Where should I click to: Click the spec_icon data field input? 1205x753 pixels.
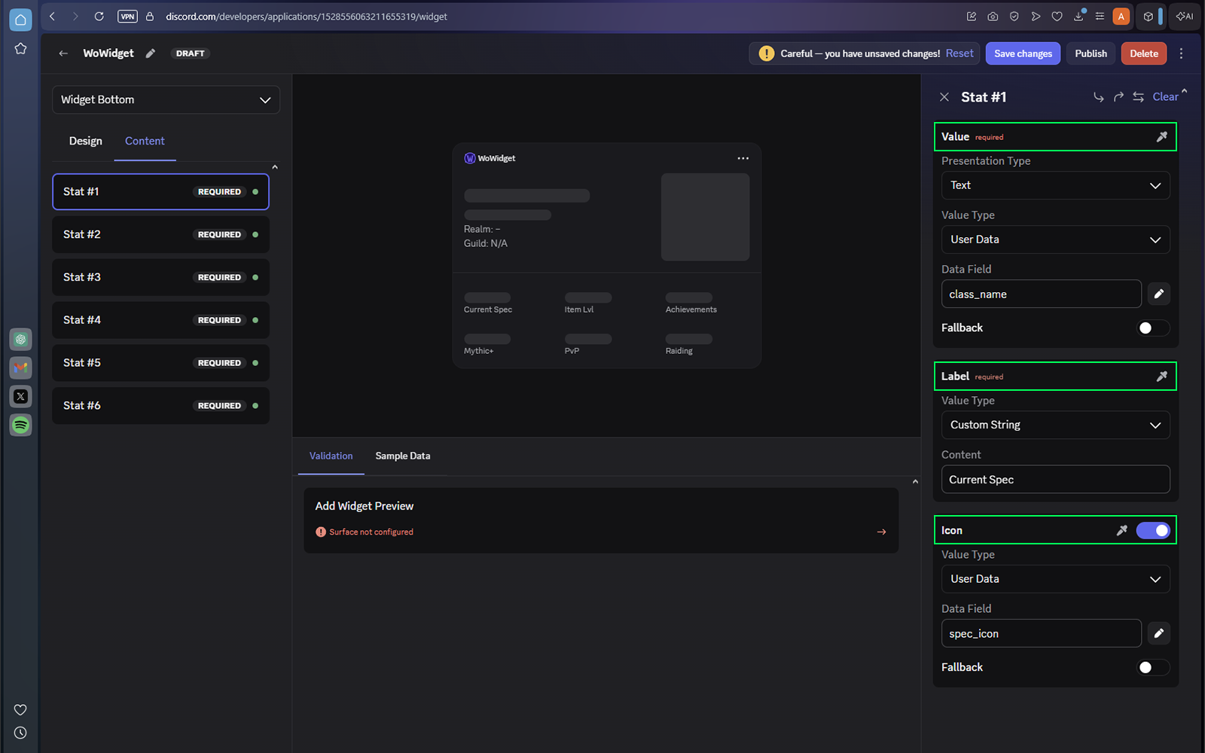1041,633
